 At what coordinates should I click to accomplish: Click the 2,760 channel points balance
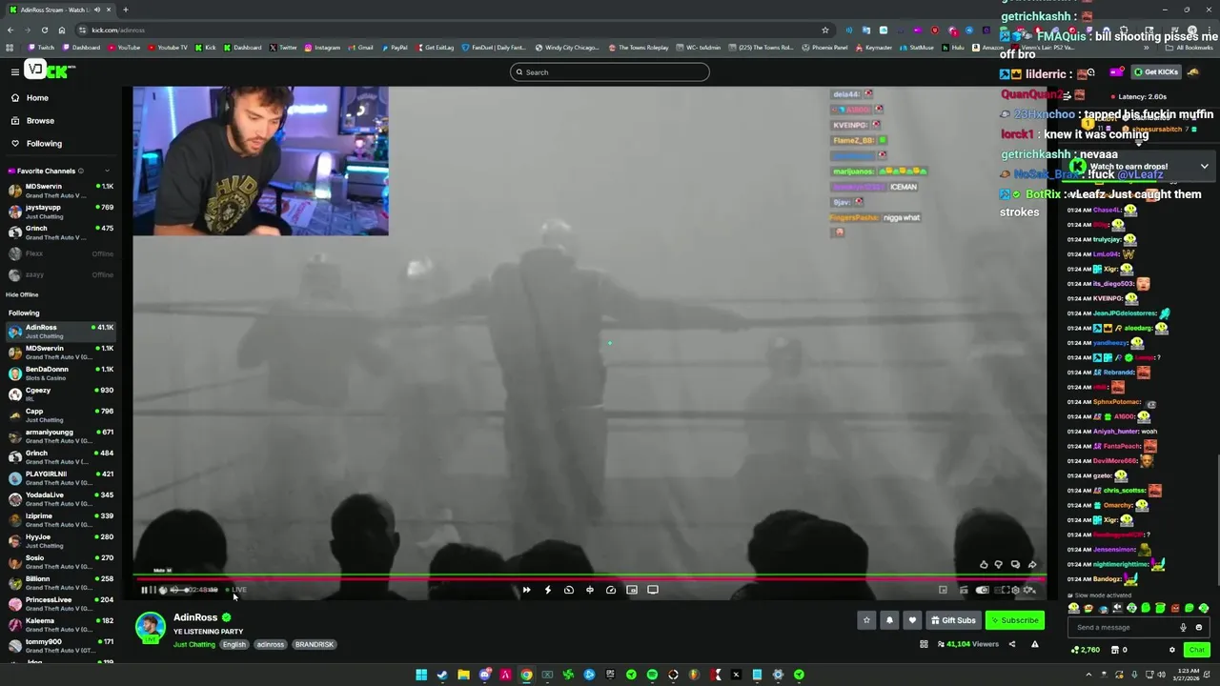(x=1086, y=650)
